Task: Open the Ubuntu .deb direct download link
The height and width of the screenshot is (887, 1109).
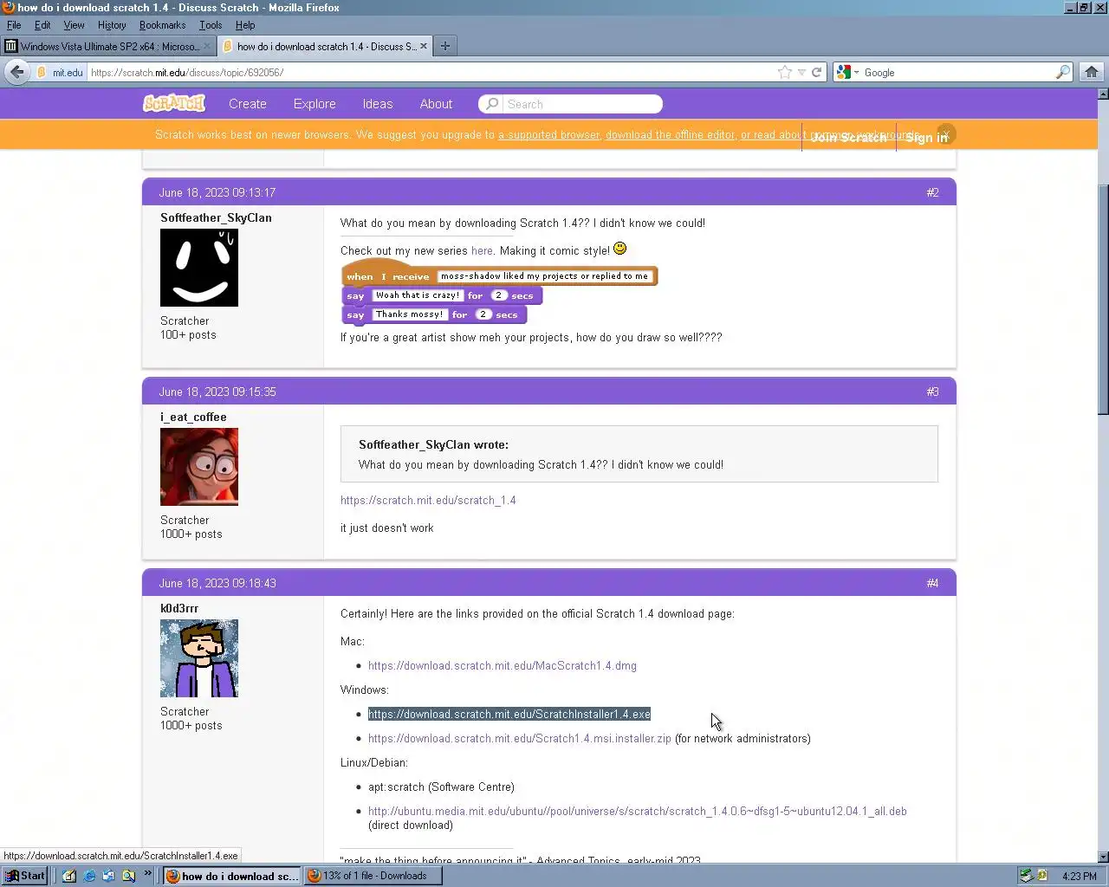Action: (x=638, y=811)
